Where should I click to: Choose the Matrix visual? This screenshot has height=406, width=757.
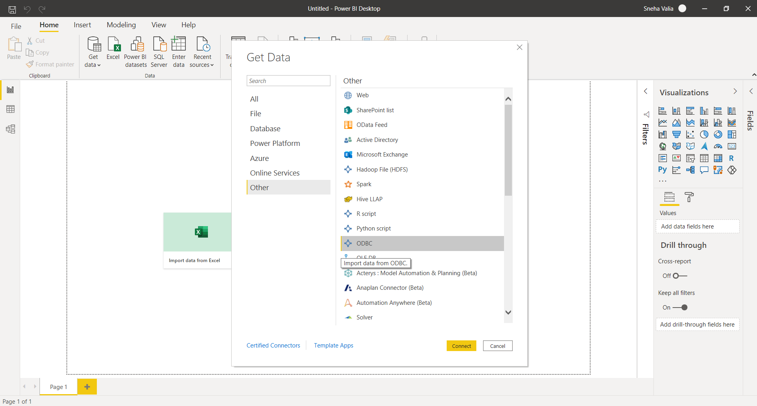pos(718,158)
